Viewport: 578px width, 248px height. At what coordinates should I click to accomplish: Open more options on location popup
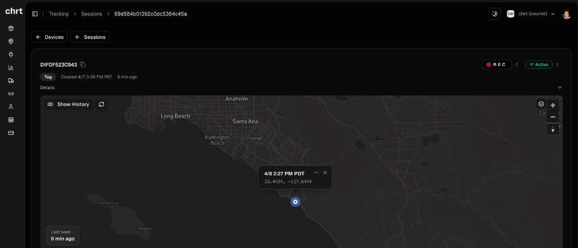click(316, 172)
